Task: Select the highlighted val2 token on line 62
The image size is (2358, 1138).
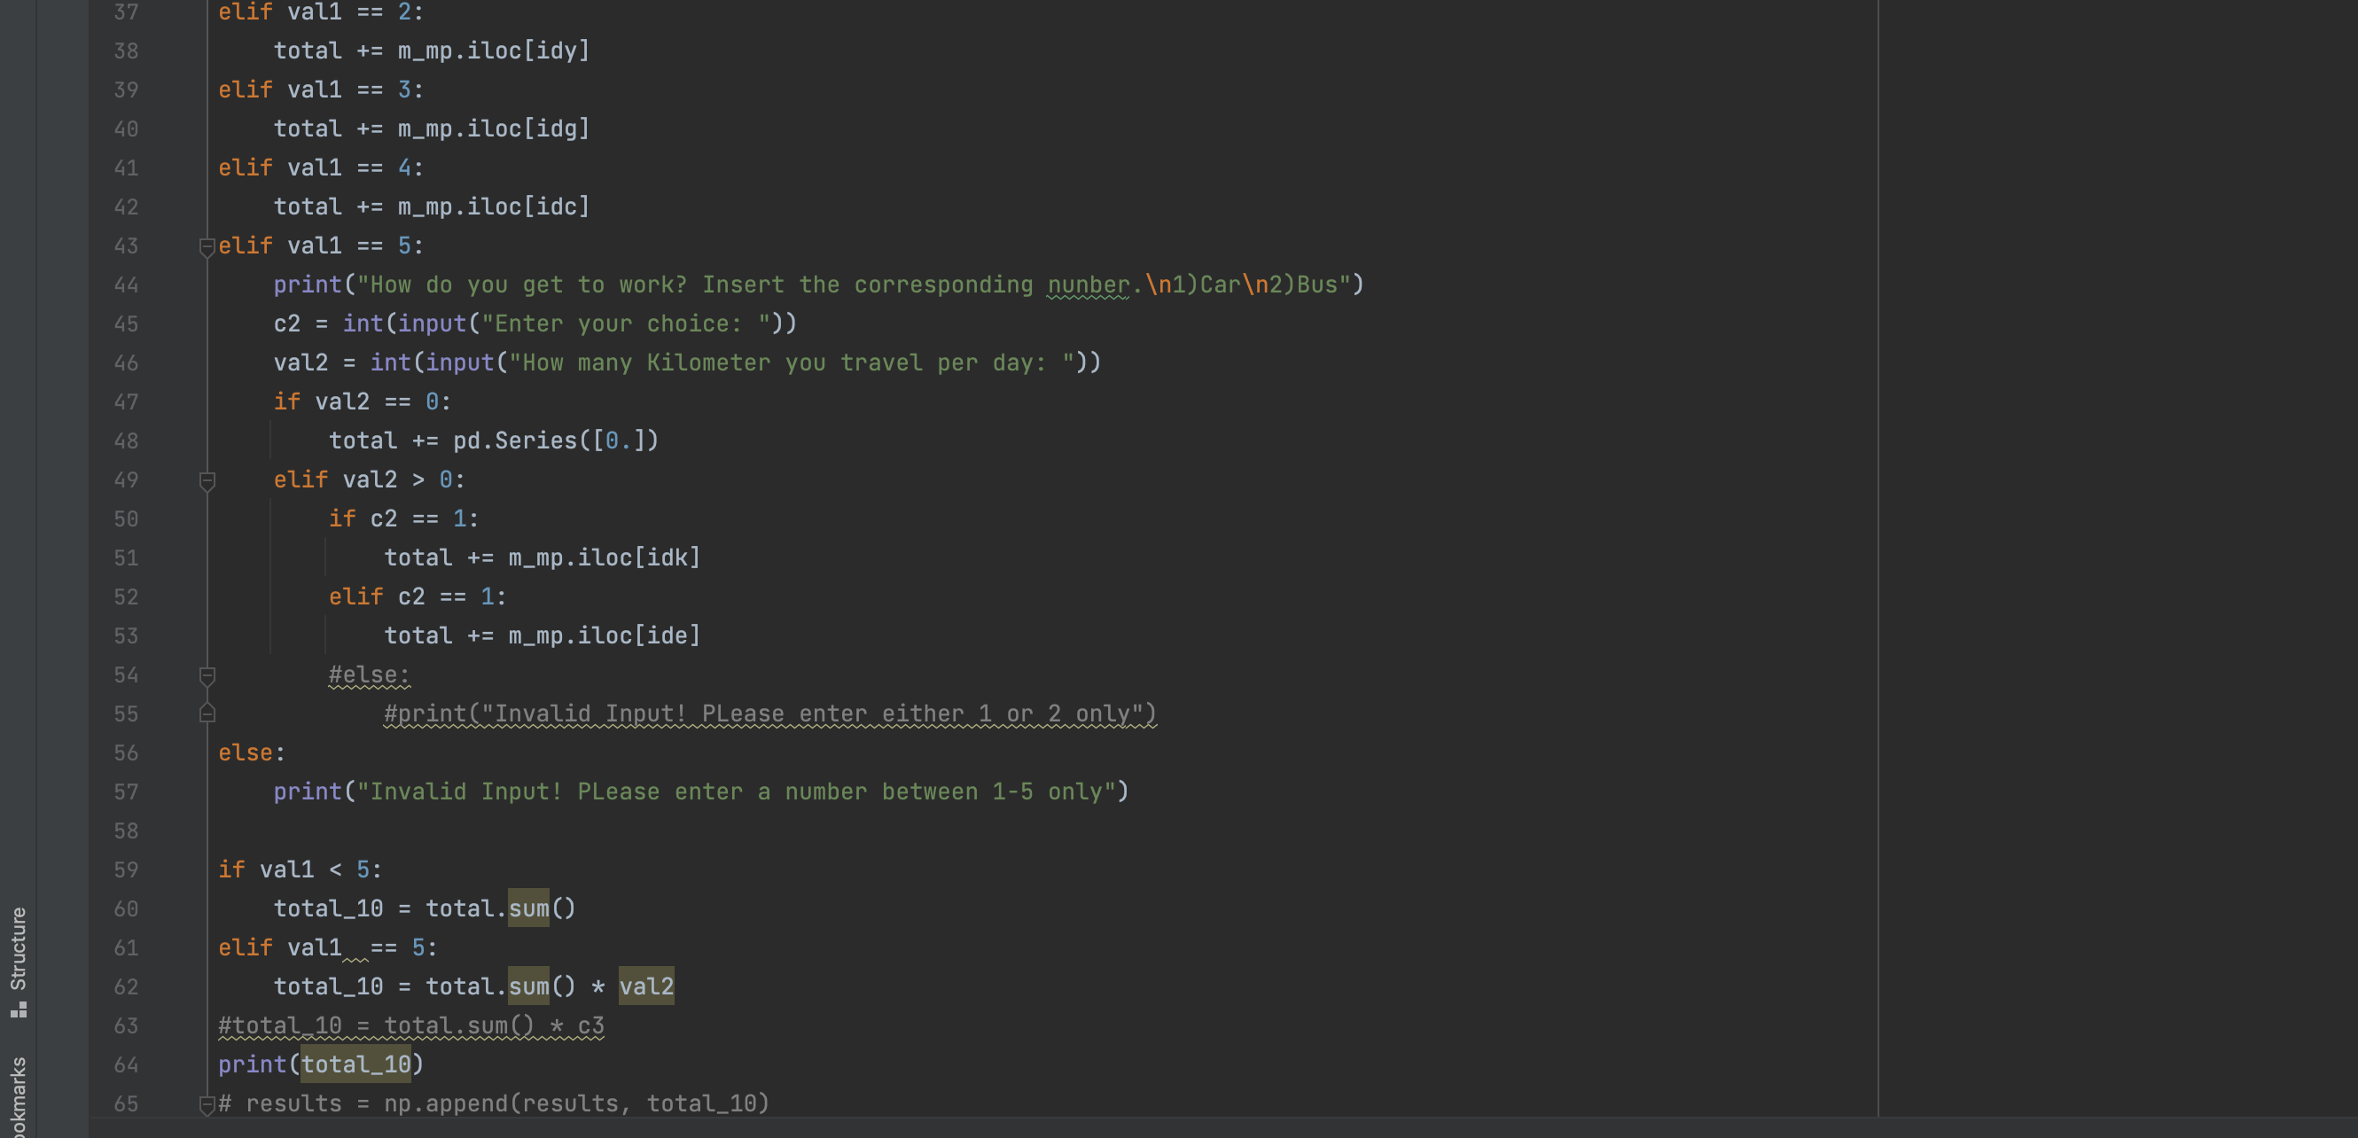Action: pyautogui.click(x=646, y=986)
